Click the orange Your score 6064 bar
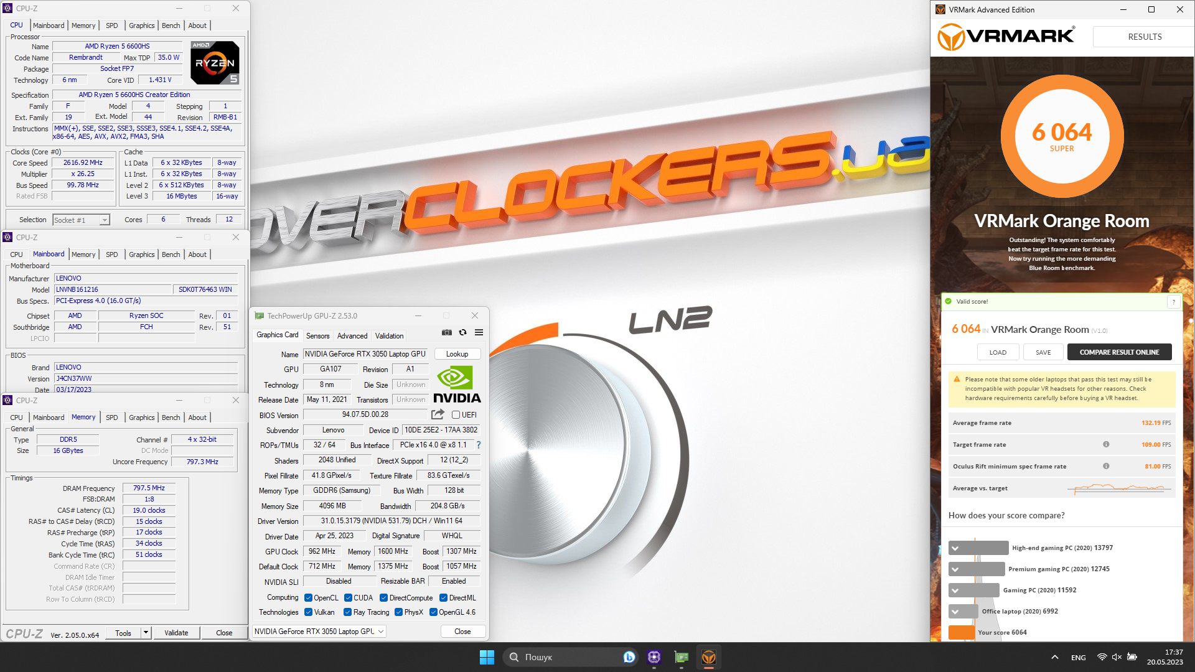The image size is (1195, 672). pos(962,632)
